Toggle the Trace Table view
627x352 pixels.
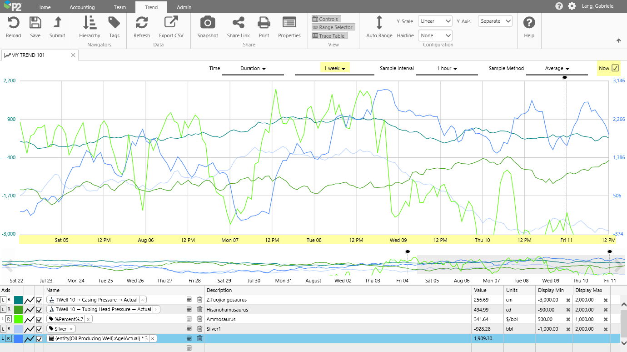329,36
